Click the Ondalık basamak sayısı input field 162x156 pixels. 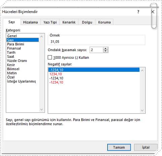96,50
